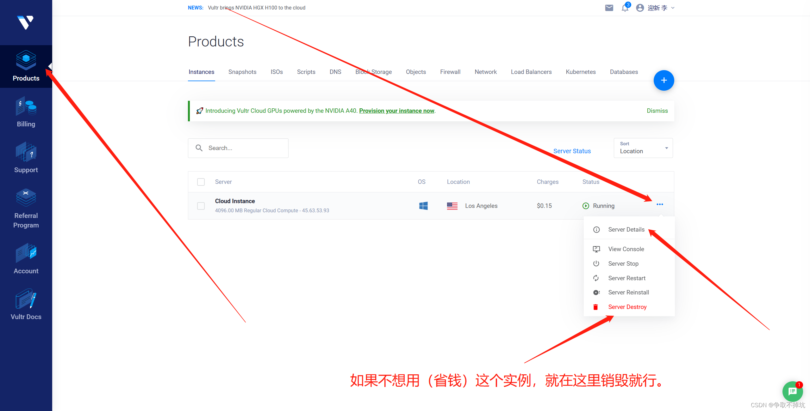
Task: Switch to the ISOs tab
Action: click(x=277, y=72)
